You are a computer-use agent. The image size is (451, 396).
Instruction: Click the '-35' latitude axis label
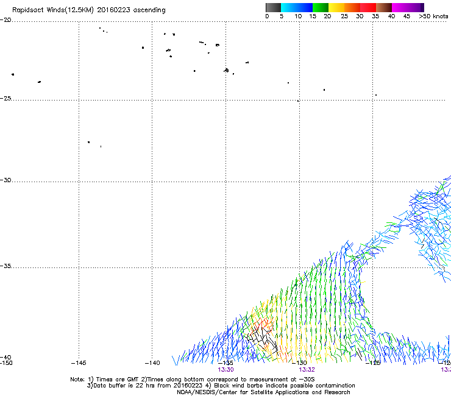(x=5, y=266)
